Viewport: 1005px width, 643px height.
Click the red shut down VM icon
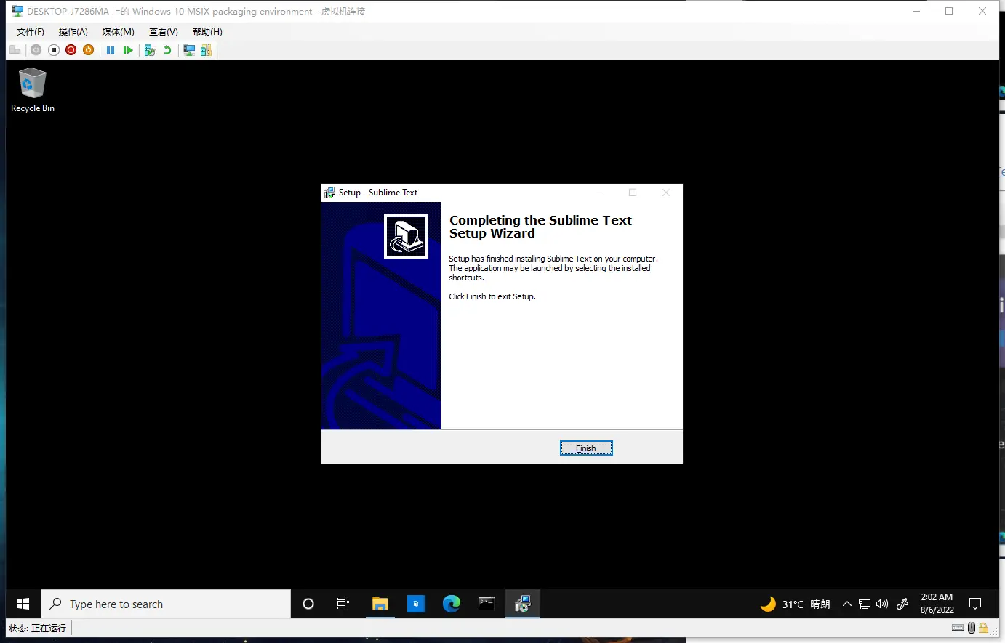71,50
